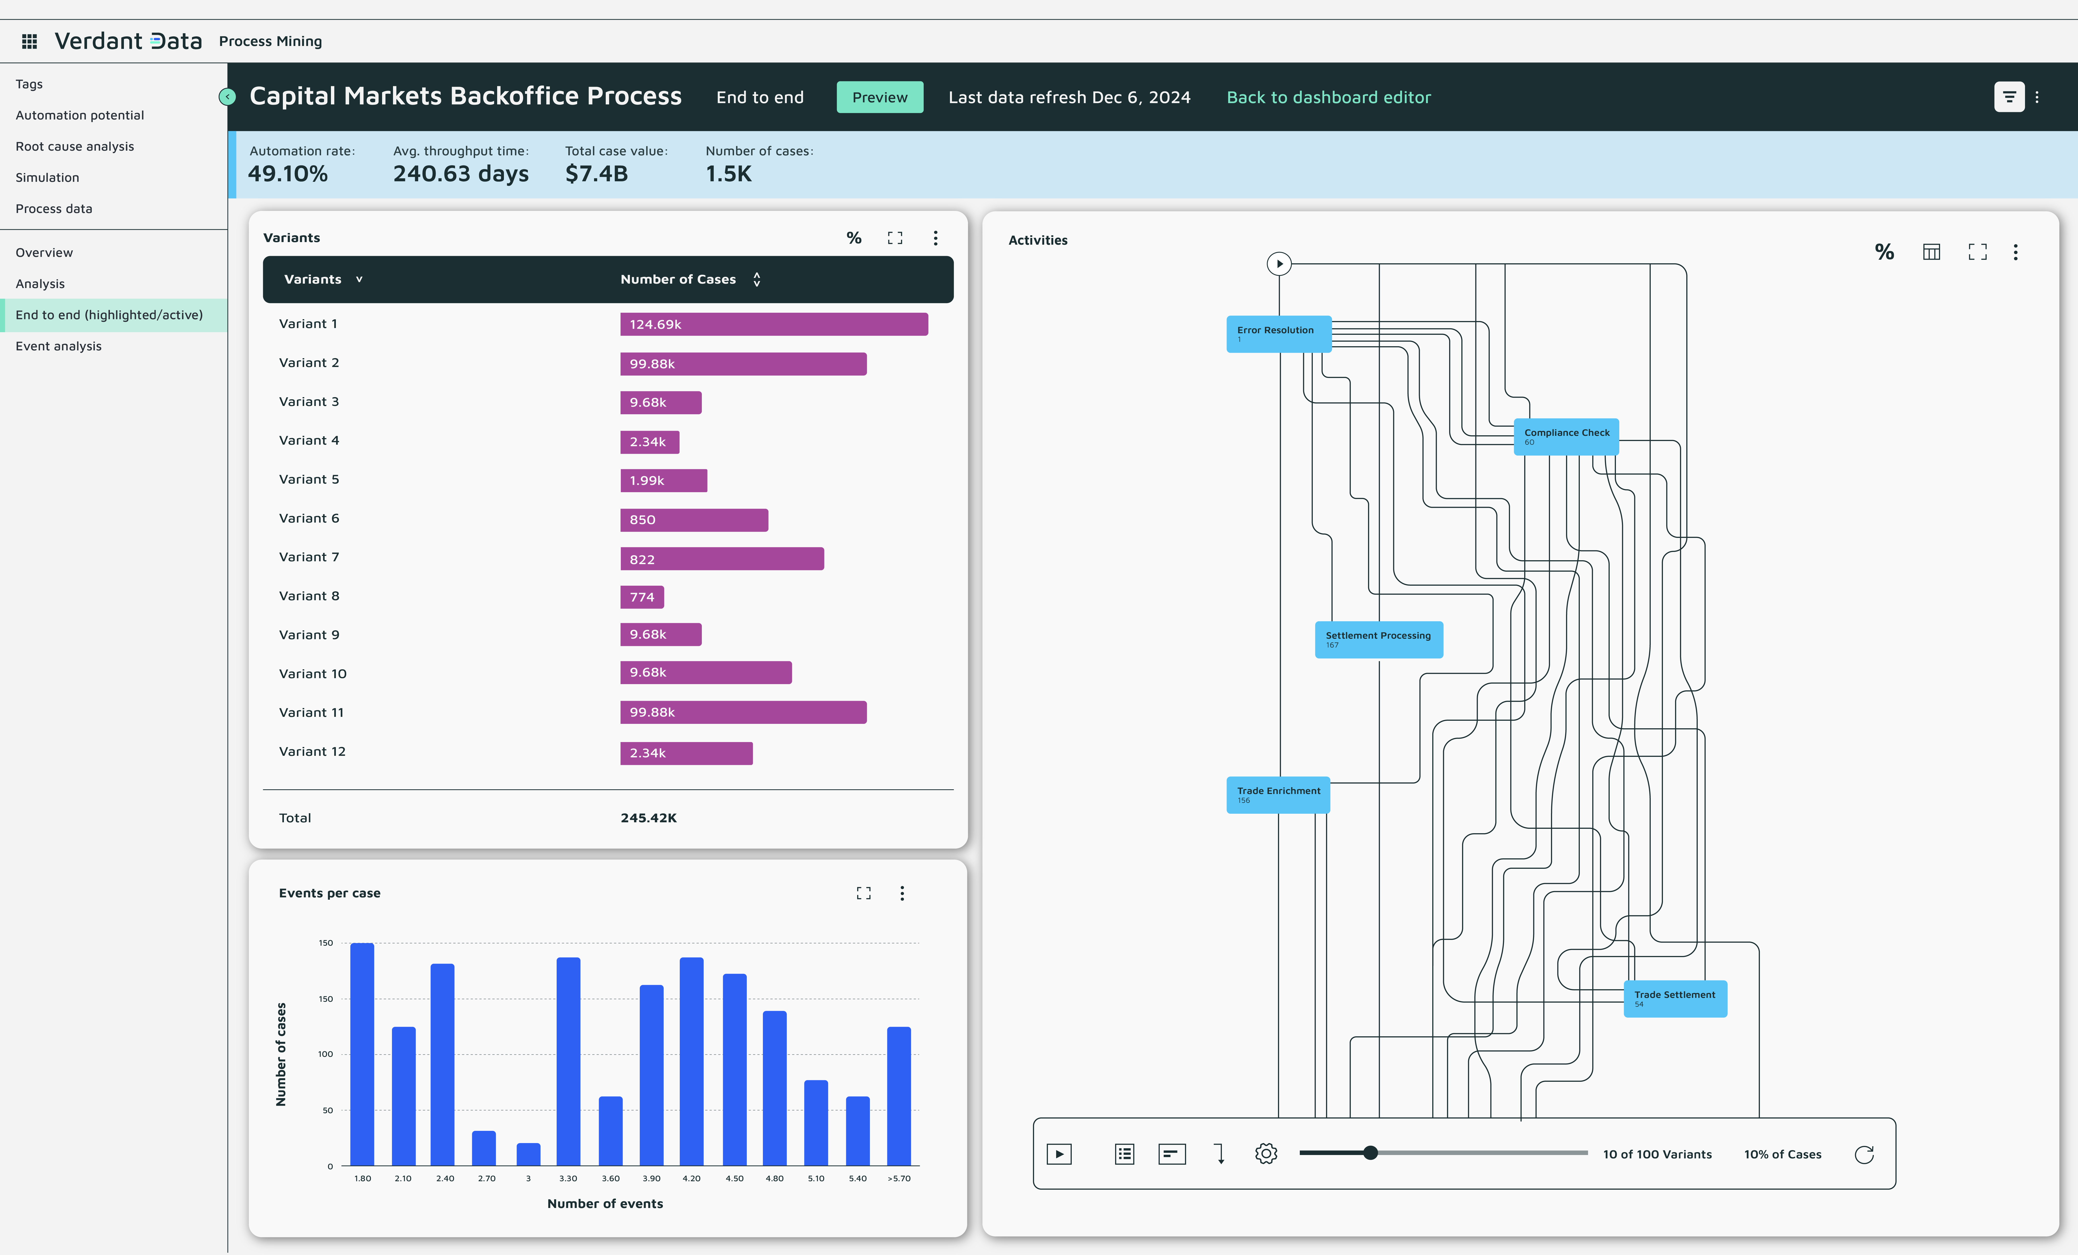Click the downward arrow direction icon
This screenshot has width=2078, height=1255.
click(1220, 1154)
